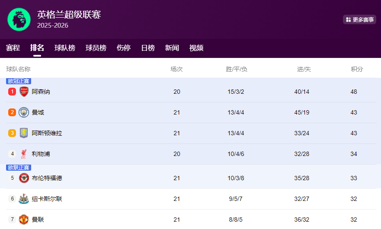The height and width of the screenshot is (229, 381).
Task: Show the 视频 tab
Action: 196,48
